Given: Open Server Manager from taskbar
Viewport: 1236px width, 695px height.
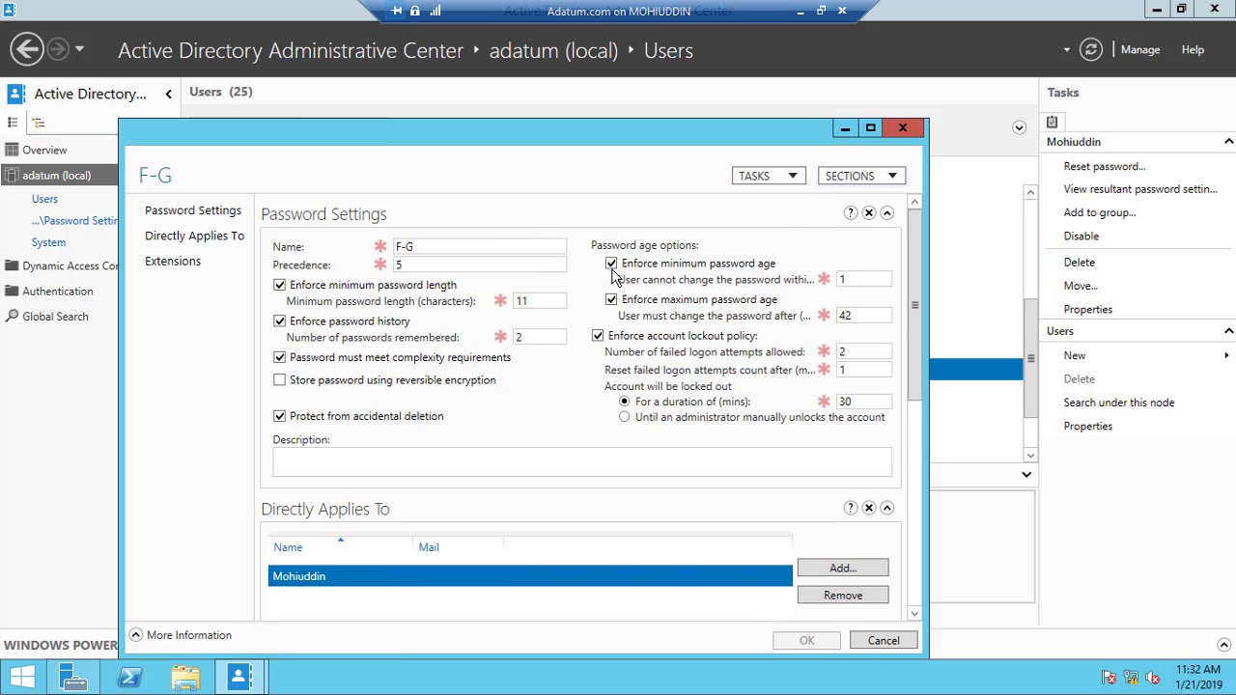Looking at the screenshot, I should point(73,678).
